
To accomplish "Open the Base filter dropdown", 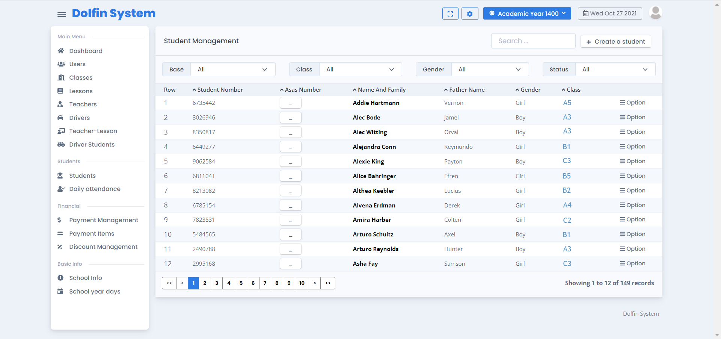I will pos(233,70).
